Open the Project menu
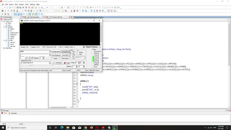 coord(21,4)
